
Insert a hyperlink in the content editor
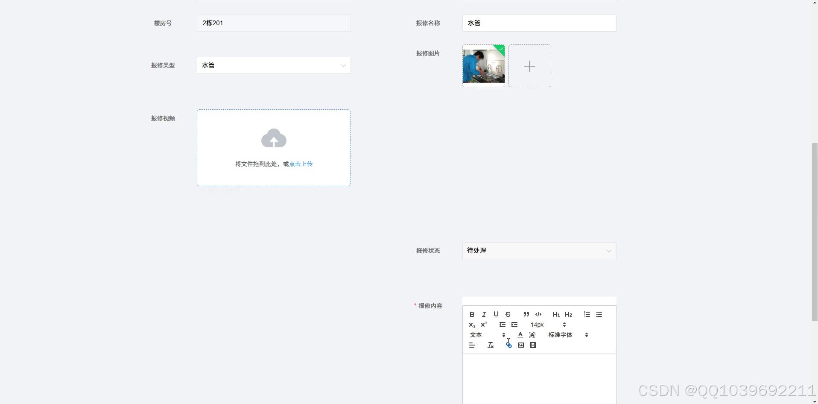(508, 345)
